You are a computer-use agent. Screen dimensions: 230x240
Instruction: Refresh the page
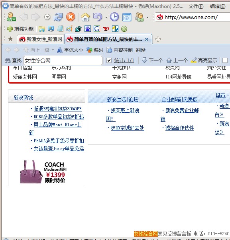(58, 17)
